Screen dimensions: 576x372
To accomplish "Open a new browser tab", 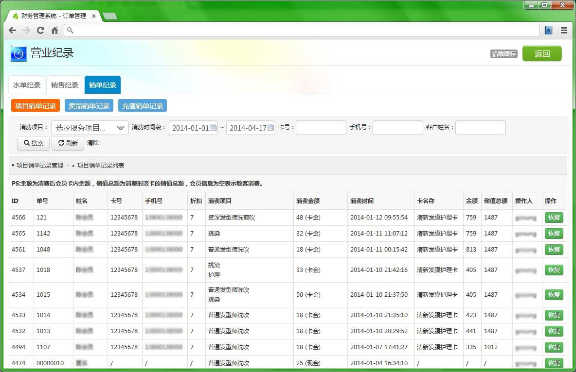I will (110, 16).
